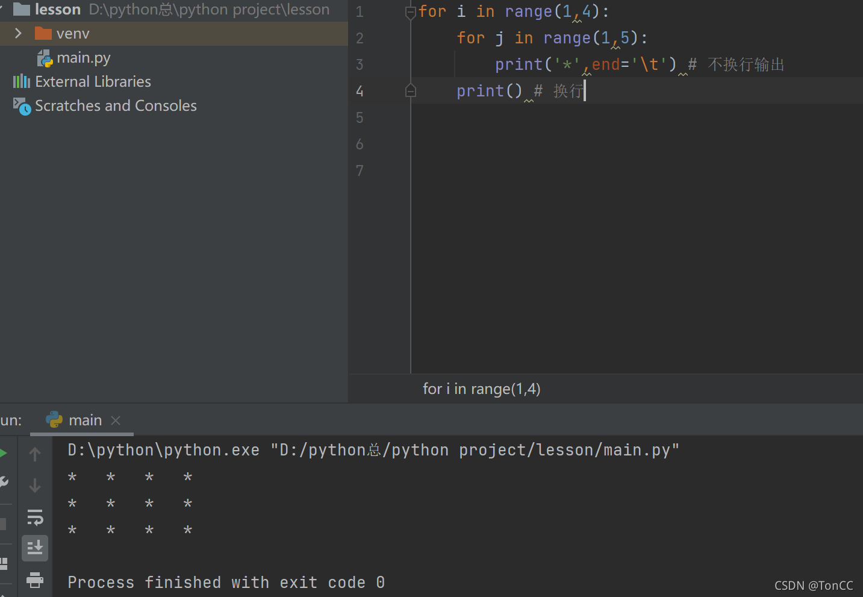This screenshot has width=863, height=597.
Task: Select Scratches and Consoles node
Action: pyautogui.click(x=116, y=105)
